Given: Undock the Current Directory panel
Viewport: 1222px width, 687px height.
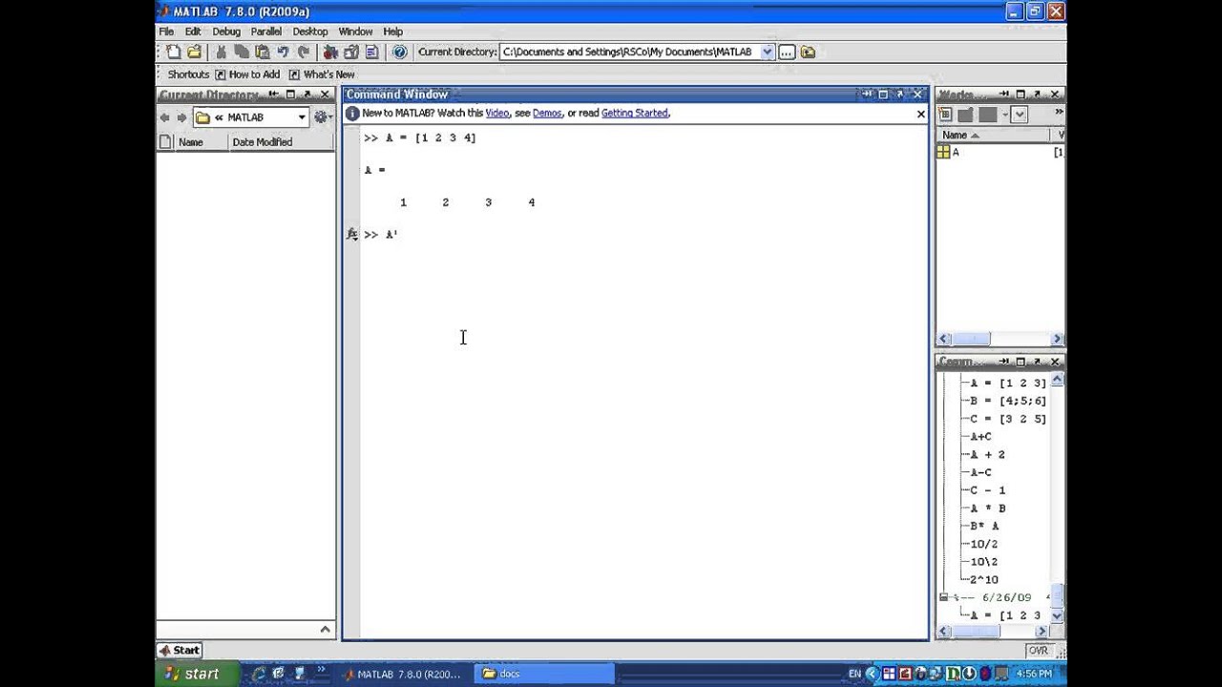Looking at the screenshot, I should coord(307,94).
